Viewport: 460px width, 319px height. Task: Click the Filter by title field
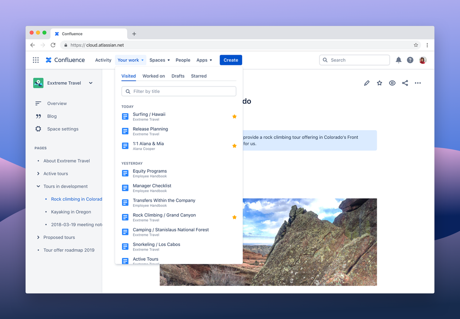click(179, 91)
